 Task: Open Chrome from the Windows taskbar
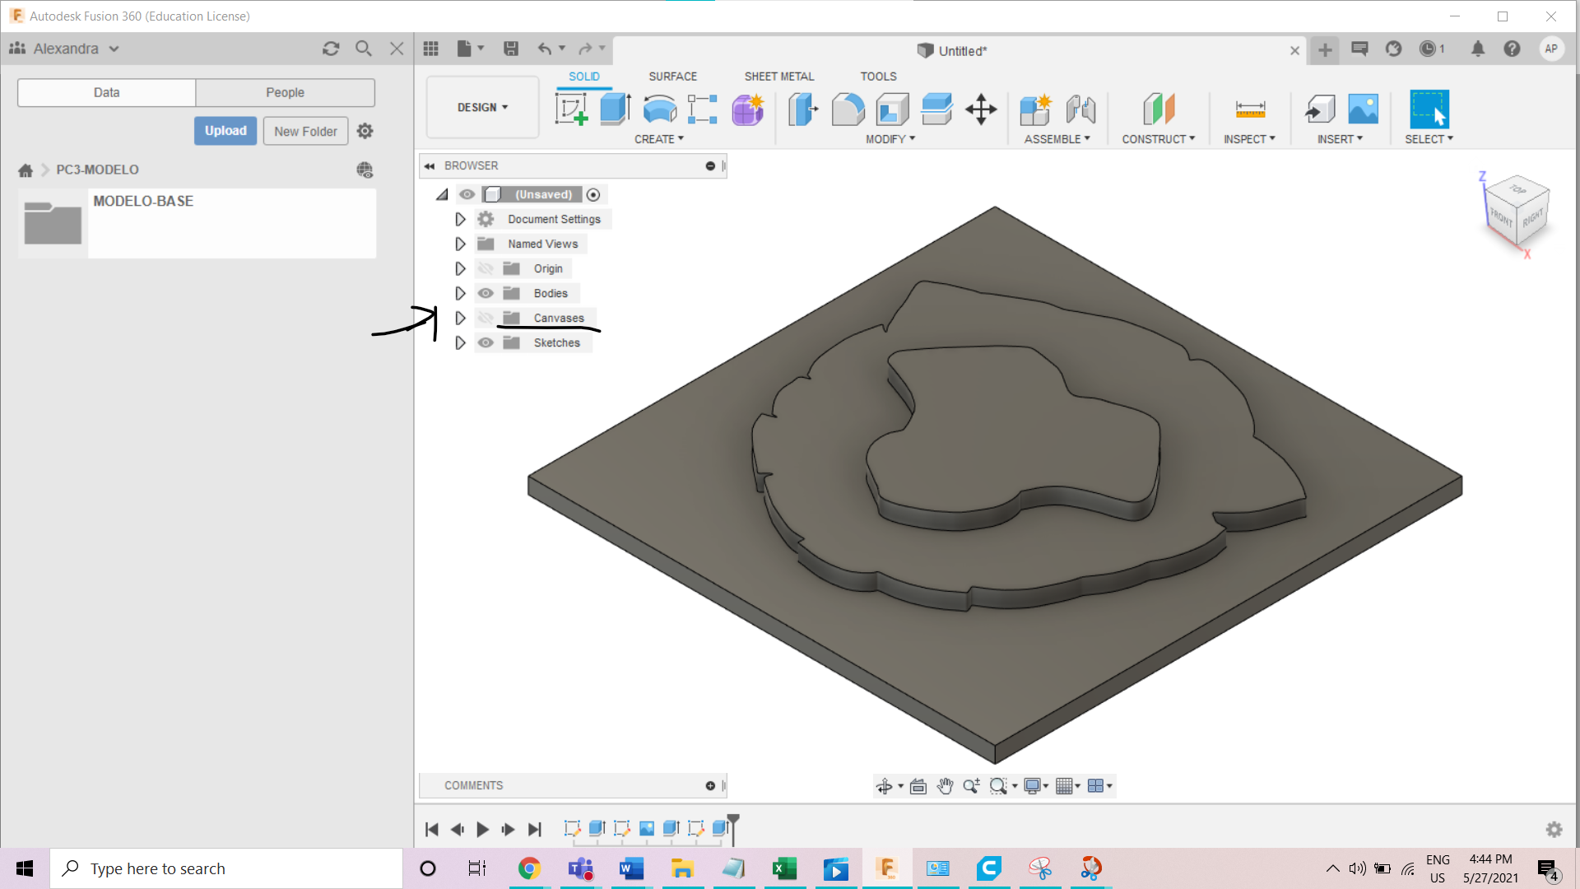click(529, 868)
